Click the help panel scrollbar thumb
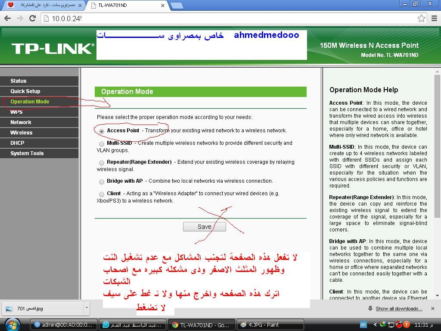 [x=437, y=147]
